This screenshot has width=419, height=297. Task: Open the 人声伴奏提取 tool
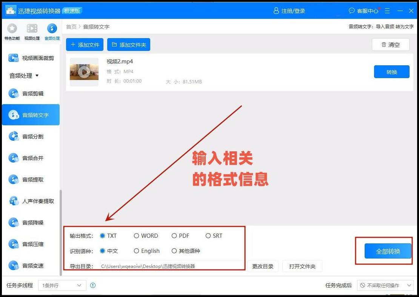click(x=31, y=201)
